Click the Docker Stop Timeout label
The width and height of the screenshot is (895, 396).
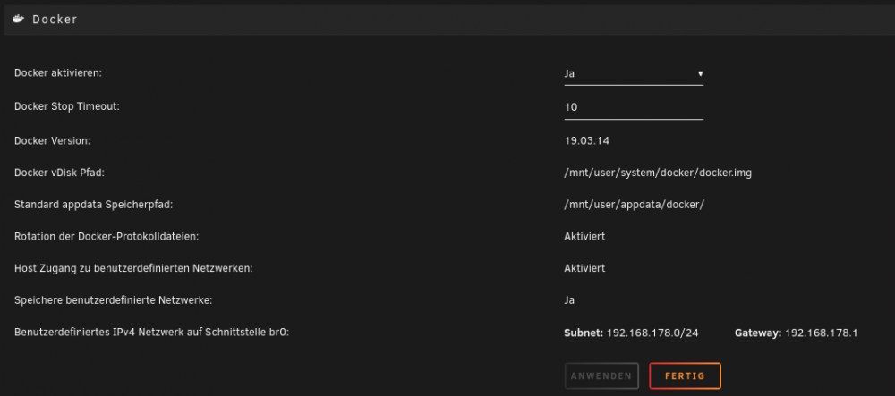[67, 106]
